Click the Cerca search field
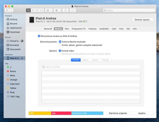Screen dimensions: 159x122 129,10
